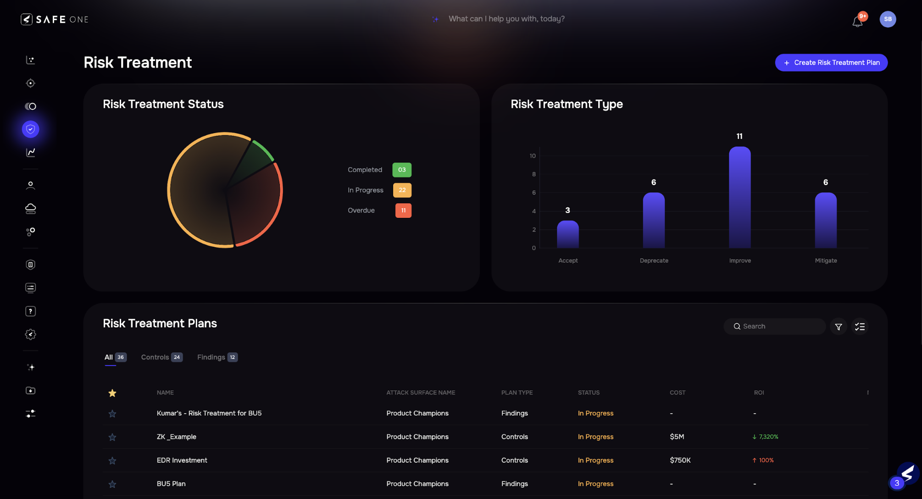The width and height of the screenshot is (922, 499).
Task: Open the question mark help sidebar icon
Action: 30,311
